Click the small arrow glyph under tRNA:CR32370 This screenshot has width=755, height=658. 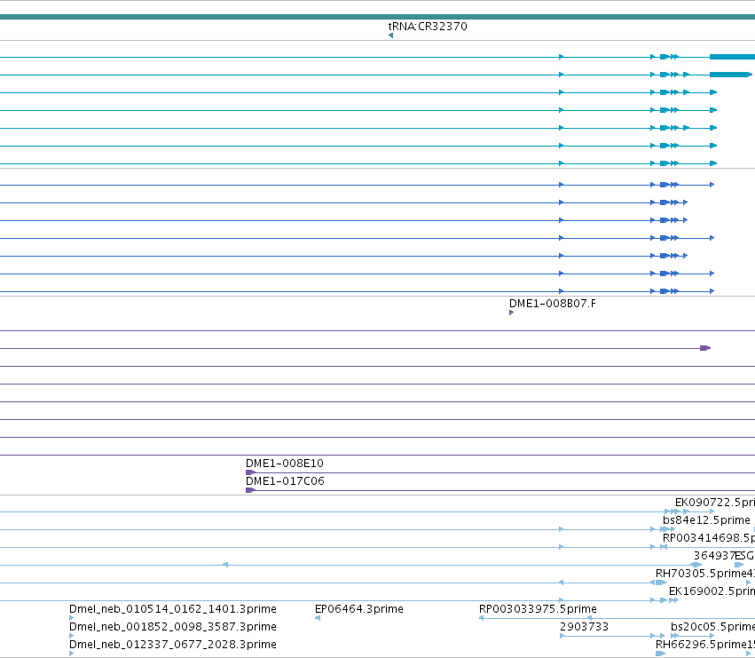coord(390,36)
